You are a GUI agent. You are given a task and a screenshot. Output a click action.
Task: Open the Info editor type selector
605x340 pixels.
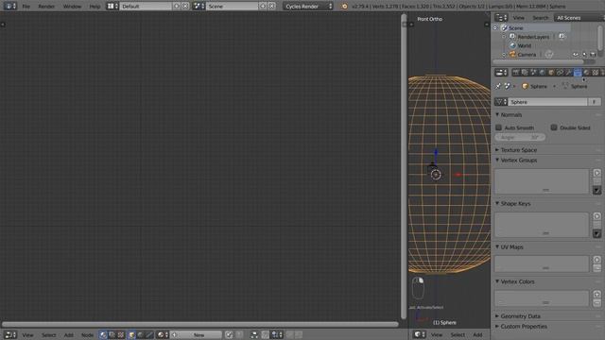pos(9,7)
